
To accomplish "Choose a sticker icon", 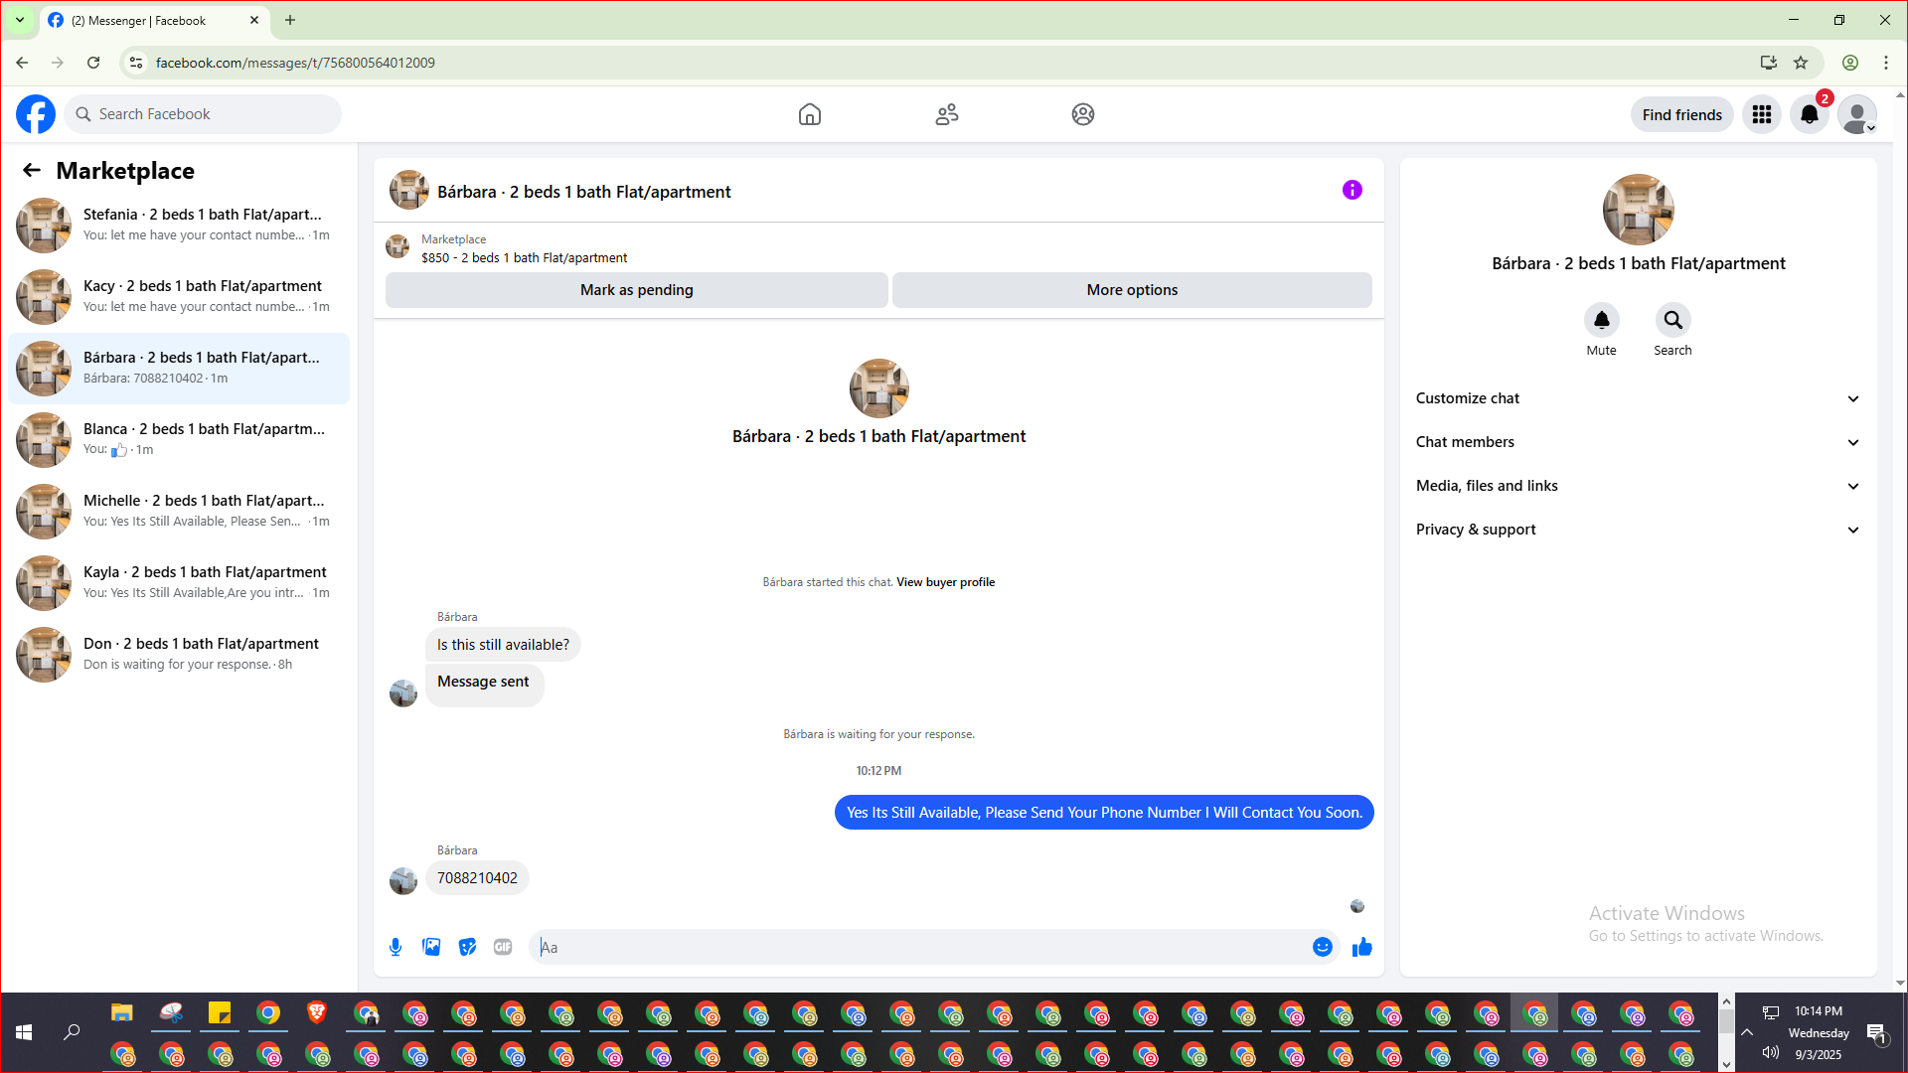I will (467, 947).
